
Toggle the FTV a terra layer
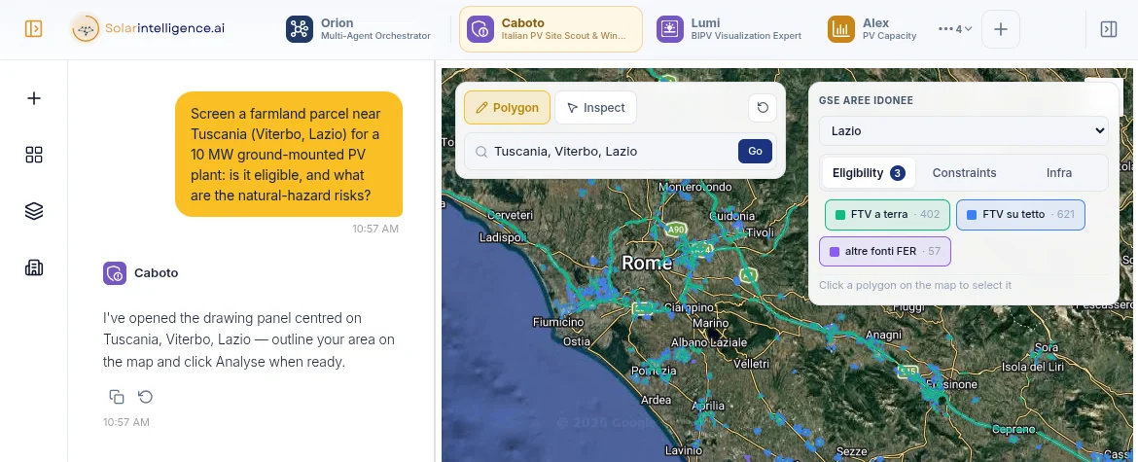(x=887, y=215)
